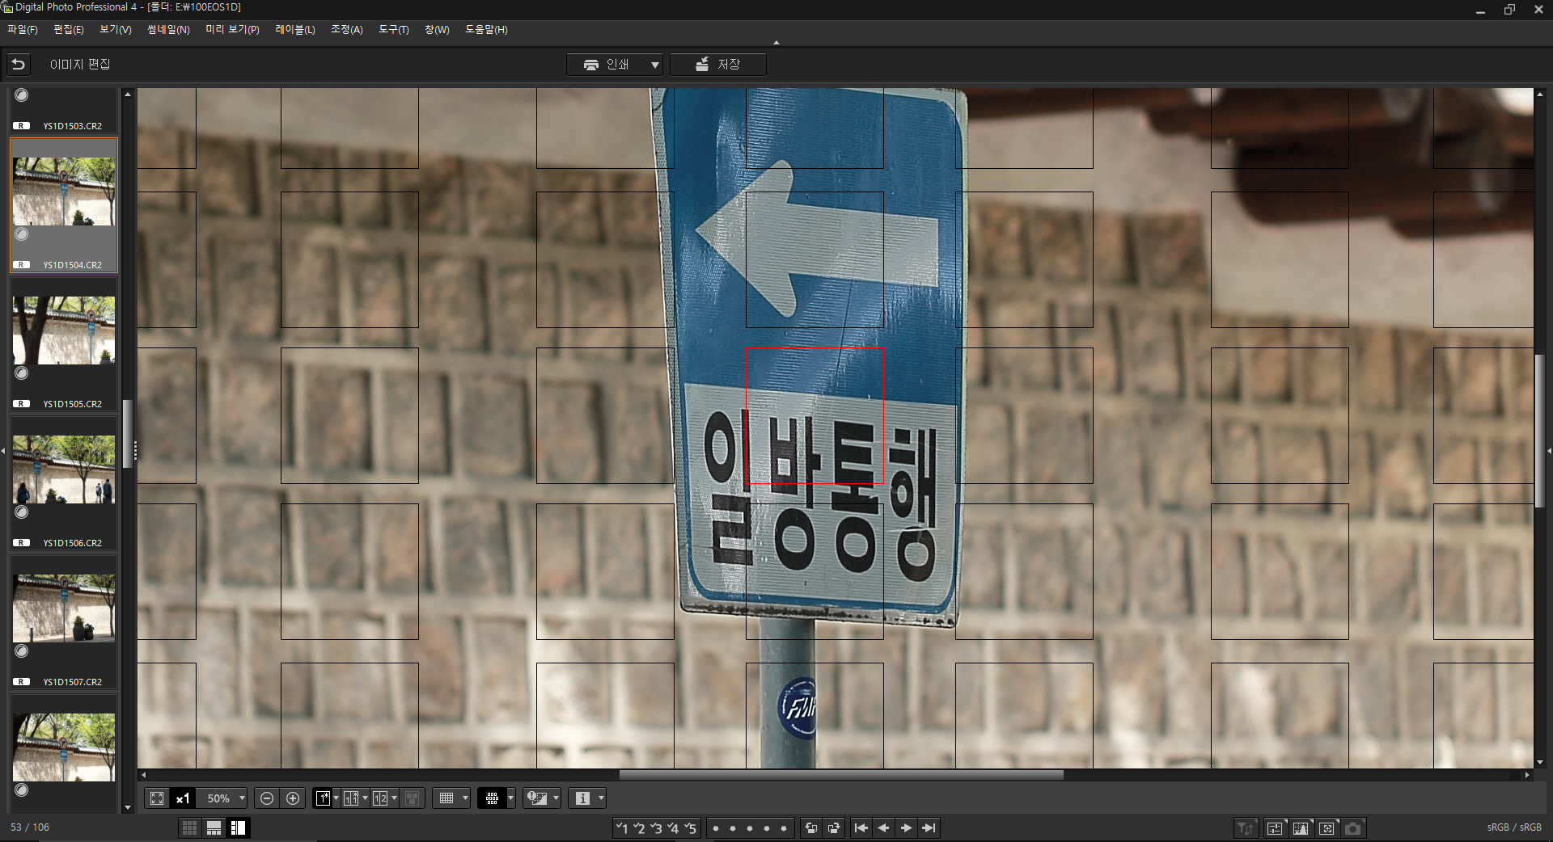Click the thumbnail list scrollbar thumb

[127, 434]
